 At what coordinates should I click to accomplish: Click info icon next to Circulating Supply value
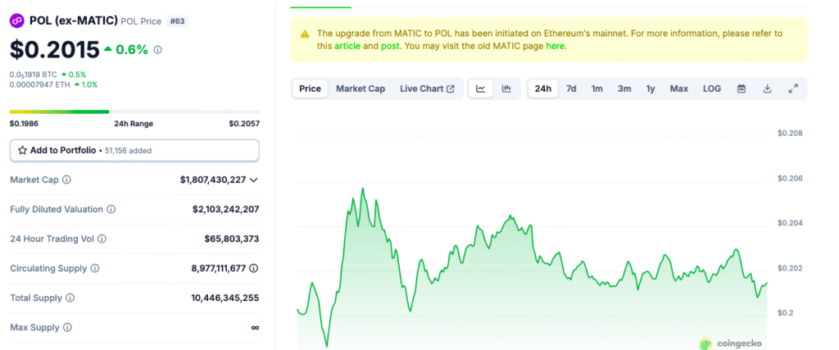pos(254,268)
